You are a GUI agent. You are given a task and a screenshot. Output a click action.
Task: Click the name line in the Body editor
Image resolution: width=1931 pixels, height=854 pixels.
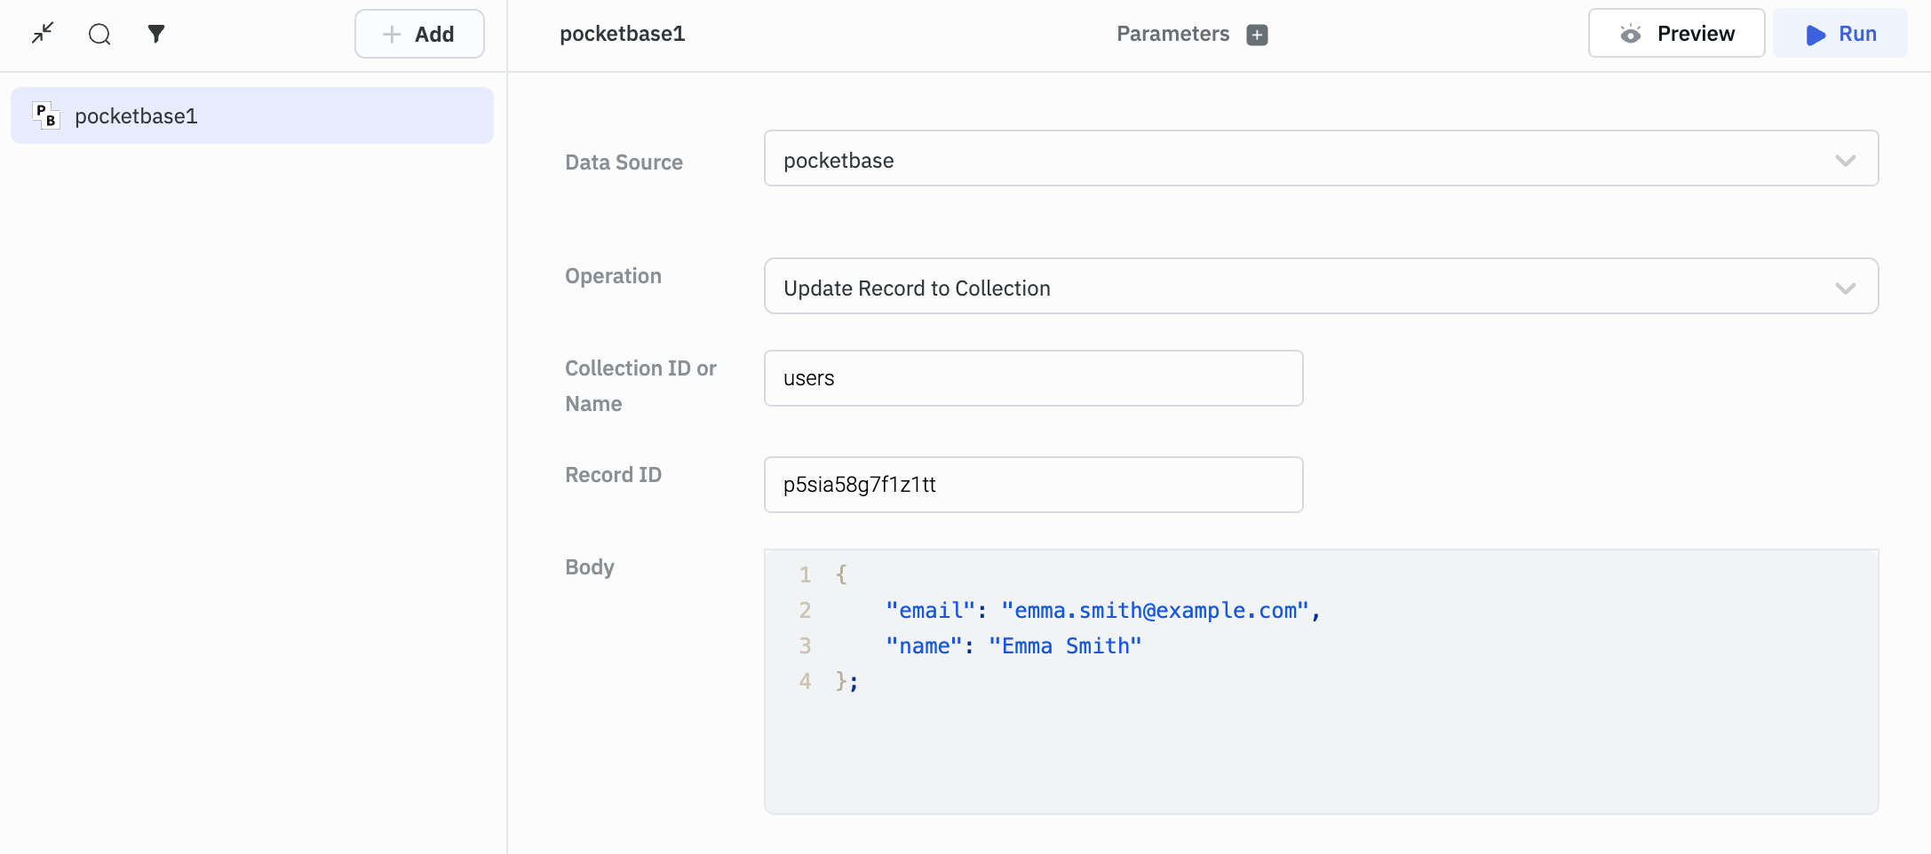tap(1013, 646)
